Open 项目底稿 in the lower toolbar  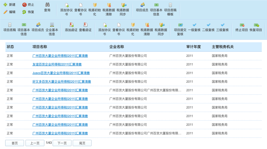pos(10,27)
